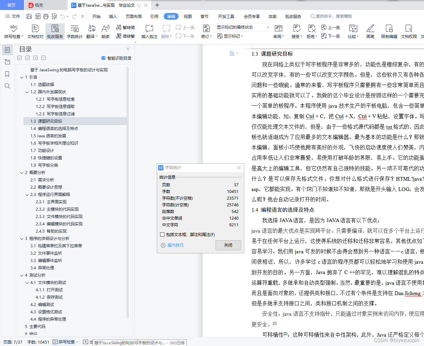This screenshot has width=424, height=346.
Task: Open the 拼写检查 spell check tool
Action: (x=14, y=32)
